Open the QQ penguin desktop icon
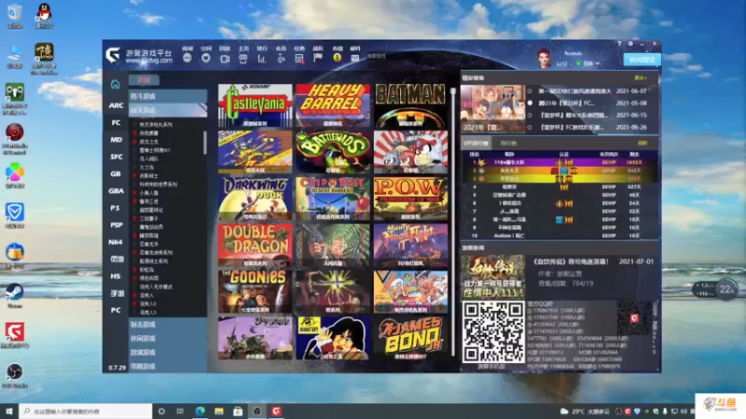746x419 pixels. pyautogui.click(x=44, y=16)
